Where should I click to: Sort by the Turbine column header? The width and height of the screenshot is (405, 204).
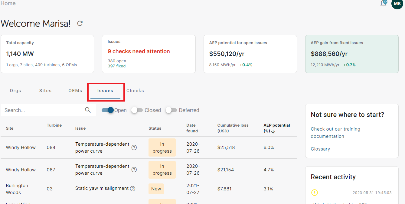tap(54, 125)
